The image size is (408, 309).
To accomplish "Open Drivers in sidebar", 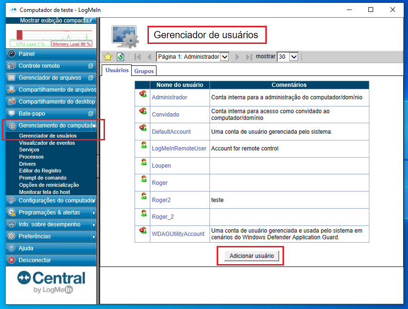I will coord(27,164).
